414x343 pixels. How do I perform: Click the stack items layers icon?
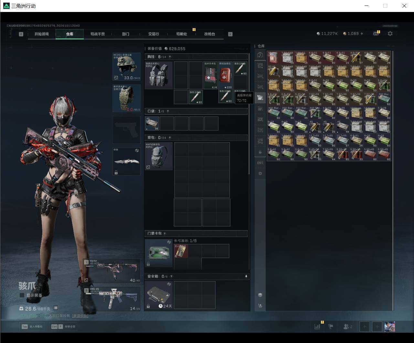point(260,295)
